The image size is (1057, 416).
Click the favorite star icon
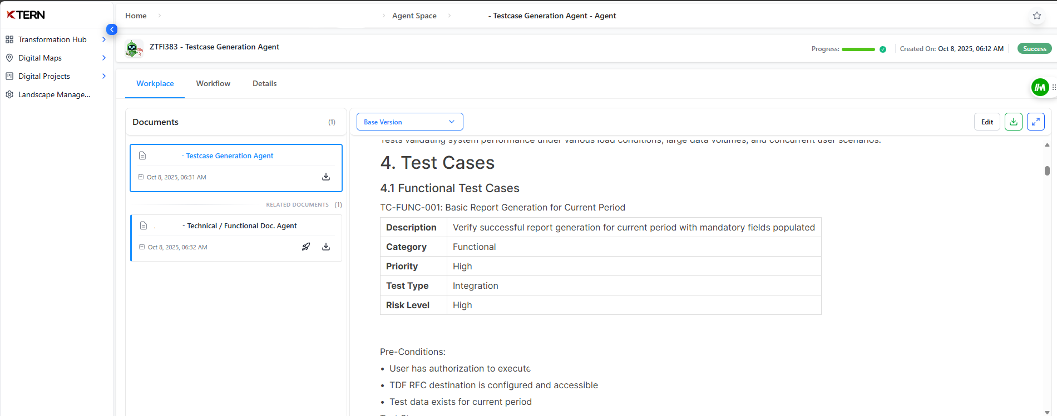(1036, 16)
